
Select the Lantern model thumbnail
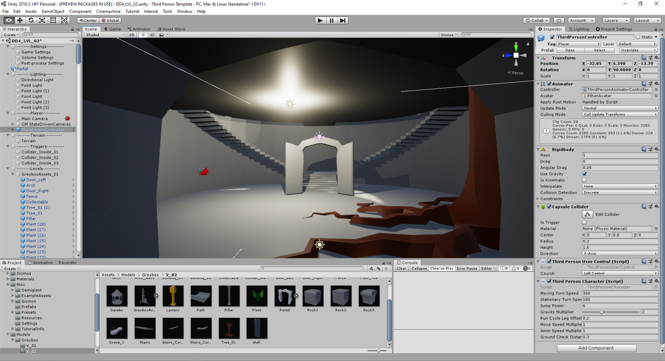172,296
